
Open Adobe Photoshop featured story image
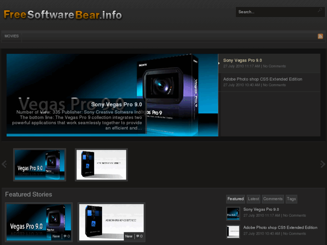click(x=112, y=222)
